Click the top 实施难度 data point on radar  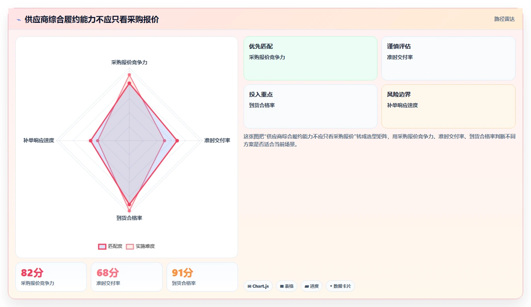coord(129,74)
